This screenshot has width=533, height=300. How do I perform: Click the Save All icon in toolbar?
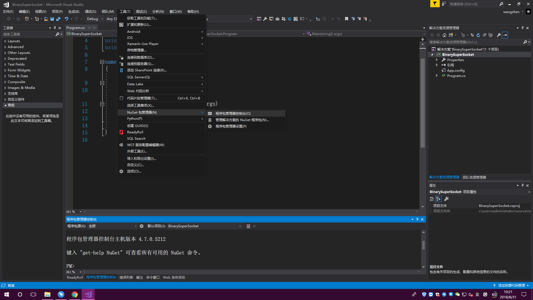[58, 19]
